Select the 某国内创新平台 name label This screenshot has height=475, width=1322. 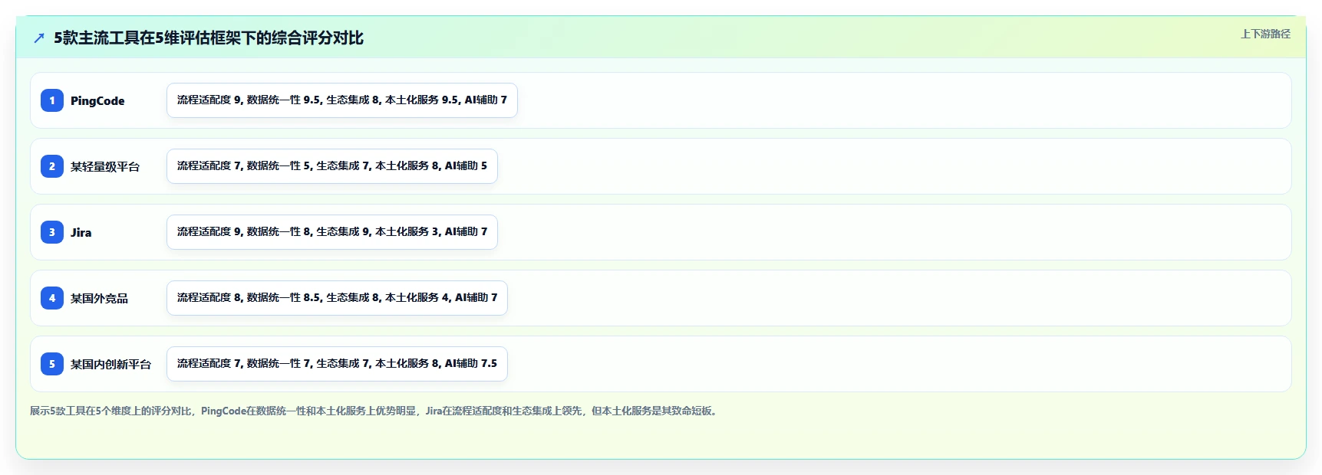(110, 365)
